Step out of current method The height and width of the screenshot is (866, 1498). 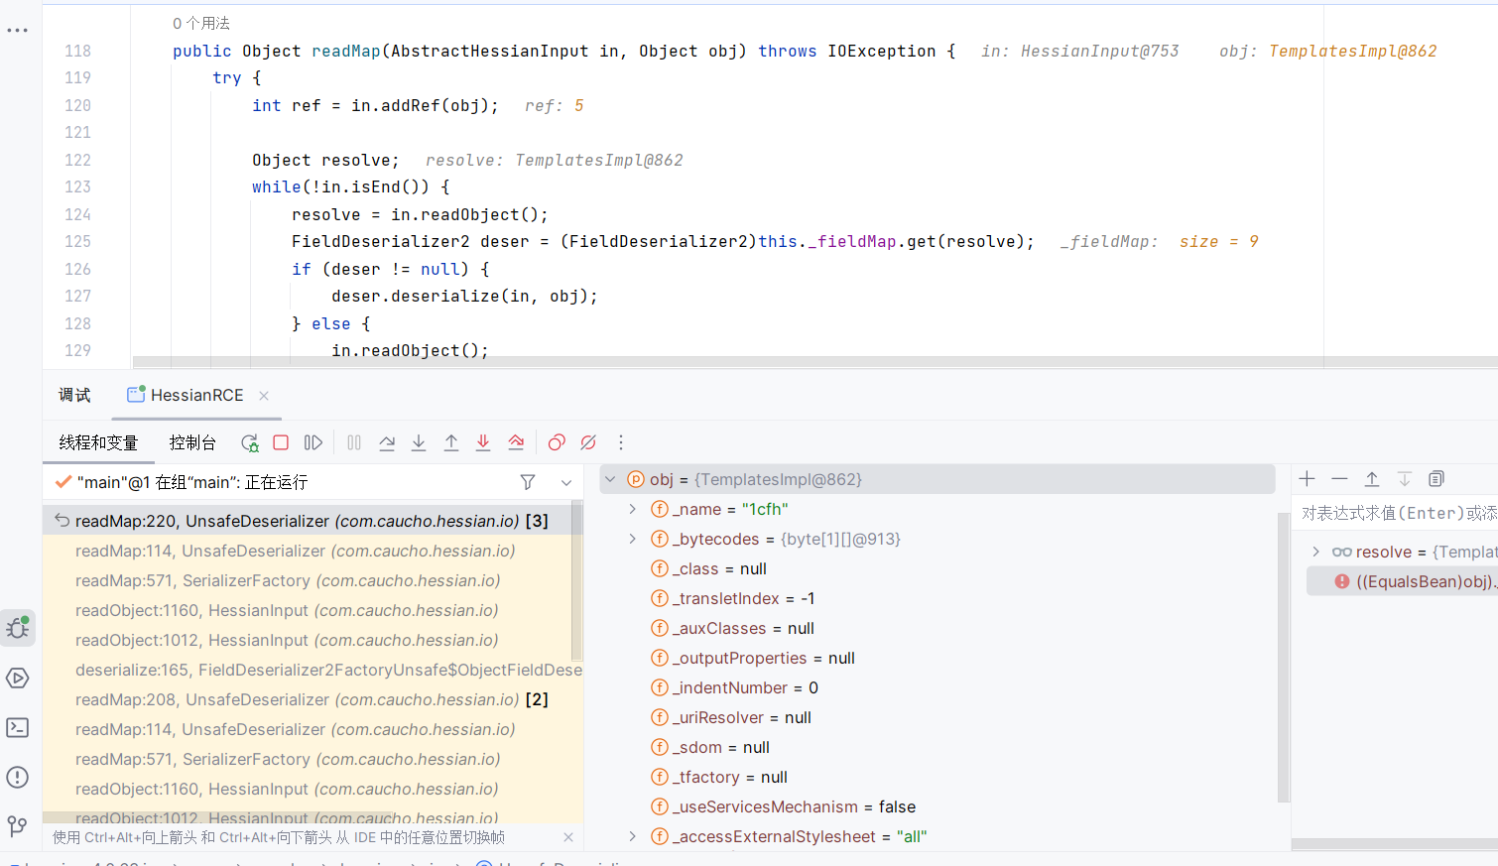point(451,442)
